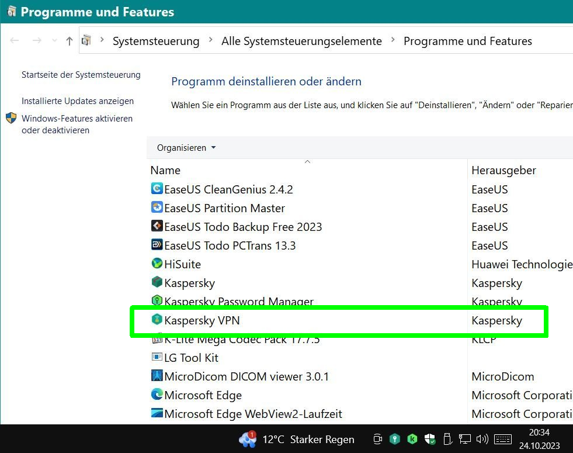Click the EaseUS Todo PCTrans icon
This screenshot has width=573, height=453.
[x=157, y=244]
